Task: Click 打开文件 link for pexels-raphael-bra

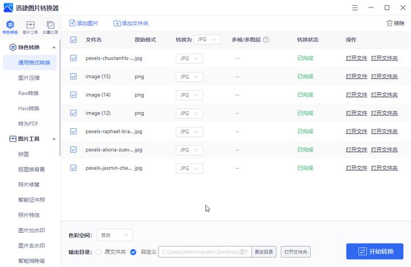Action: (356, 131)
